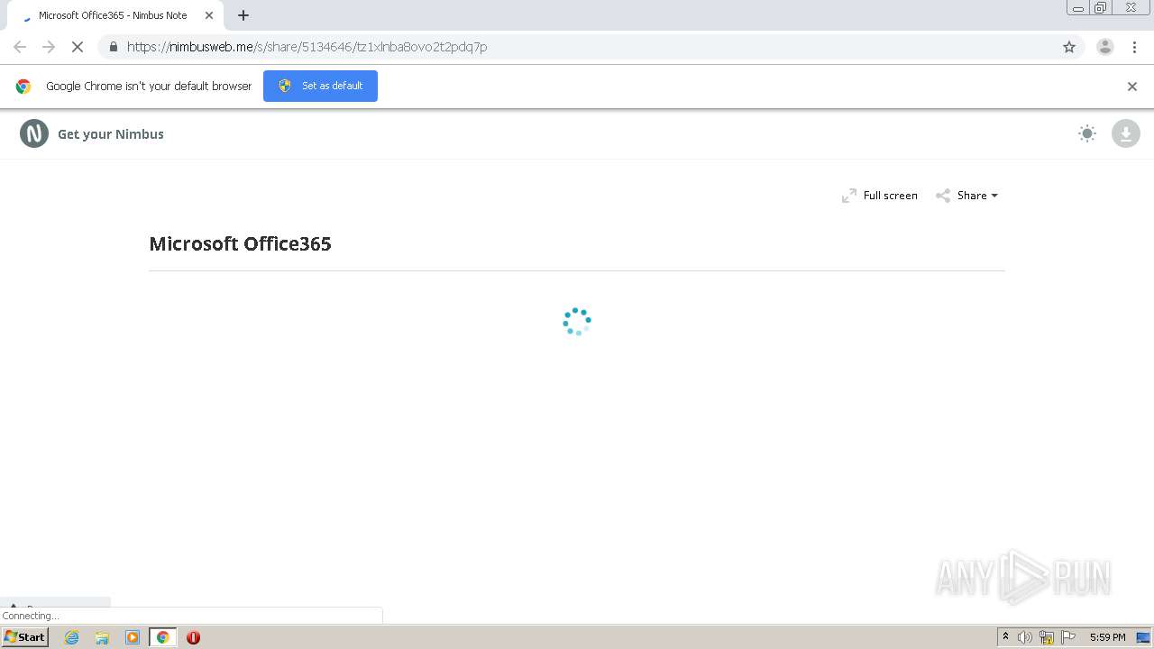Launch Internet Explorer from taskbar
The width and height of the screenshot is (1154, 649).
click(72, 637)
